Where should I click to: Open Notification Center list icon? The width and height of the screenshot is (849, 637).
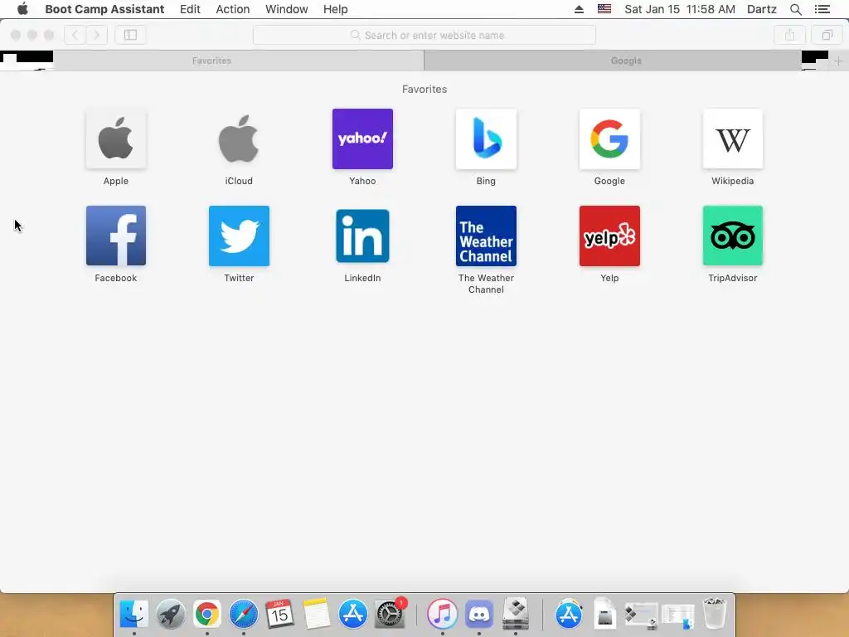[x=822, y=9]
